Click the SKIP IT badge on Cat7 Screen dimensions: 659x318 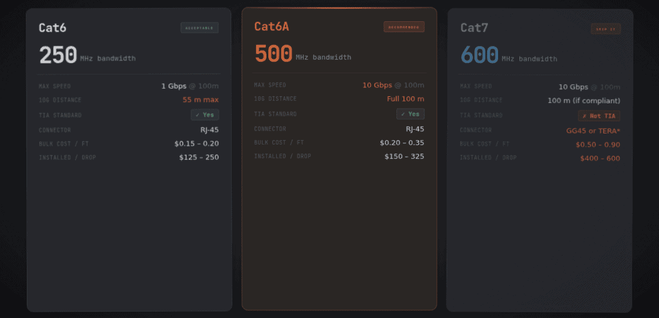click(x=606, y=28)
